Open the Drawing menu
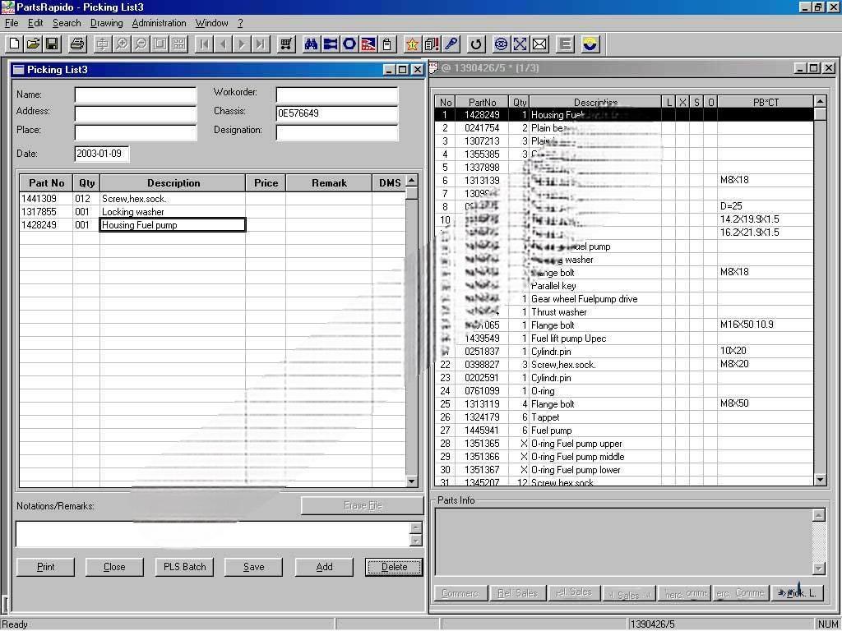The width and height of the screenshot is (842, 631). (x=106, y=22)
